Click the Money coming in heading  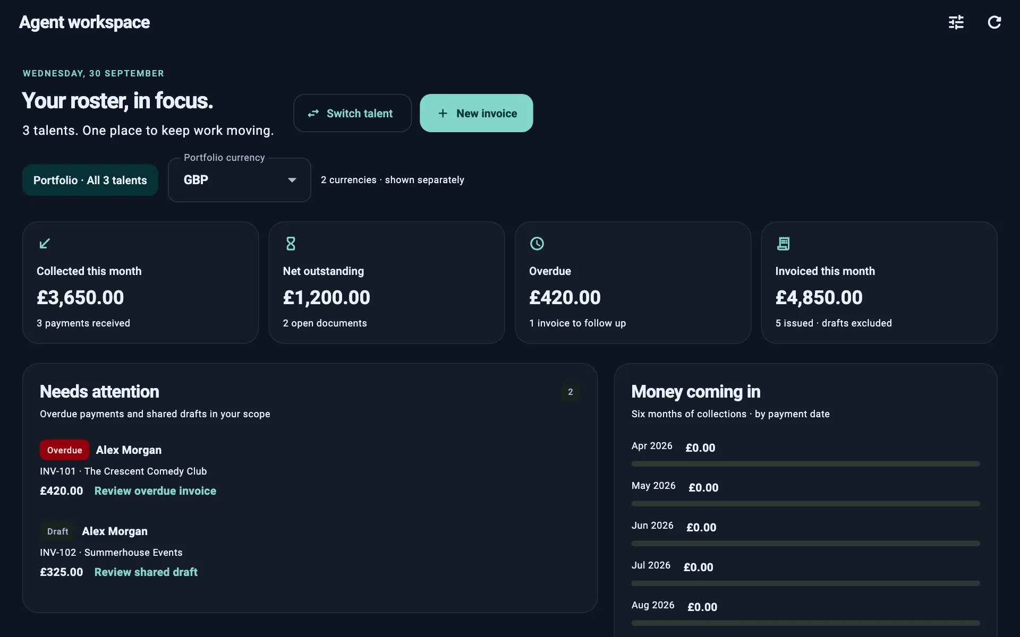696,392
